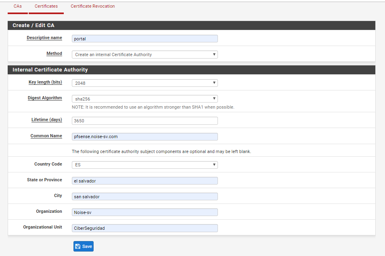Open the Digest Algorithm sha256 dropdown

[144, 99]
